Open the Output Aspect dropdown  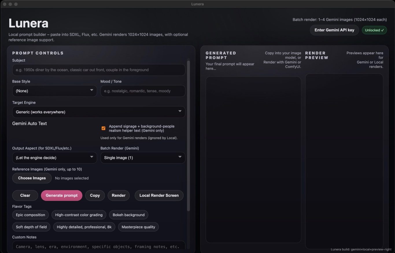coord(54,158)
